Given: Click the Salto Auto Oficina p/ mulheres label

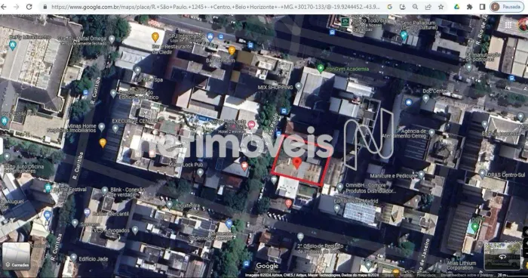Looking at the screenshot, I should (x=23, y=168).
